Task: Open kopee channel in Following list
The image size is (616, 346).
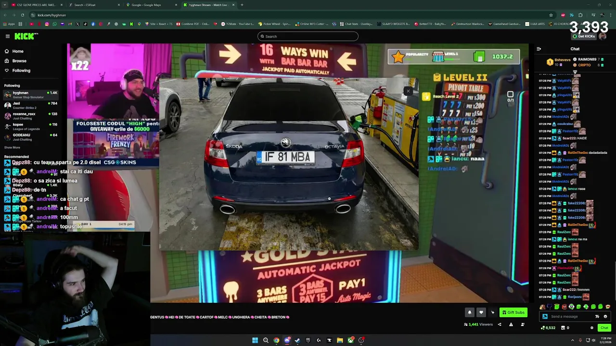Action: point(31,126)
